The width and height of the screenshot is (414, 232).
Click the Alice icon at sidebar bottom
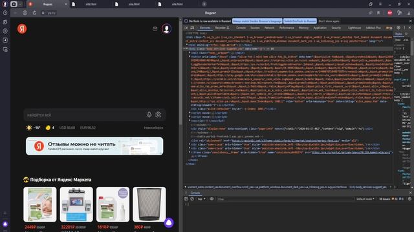tap(5, 224)
